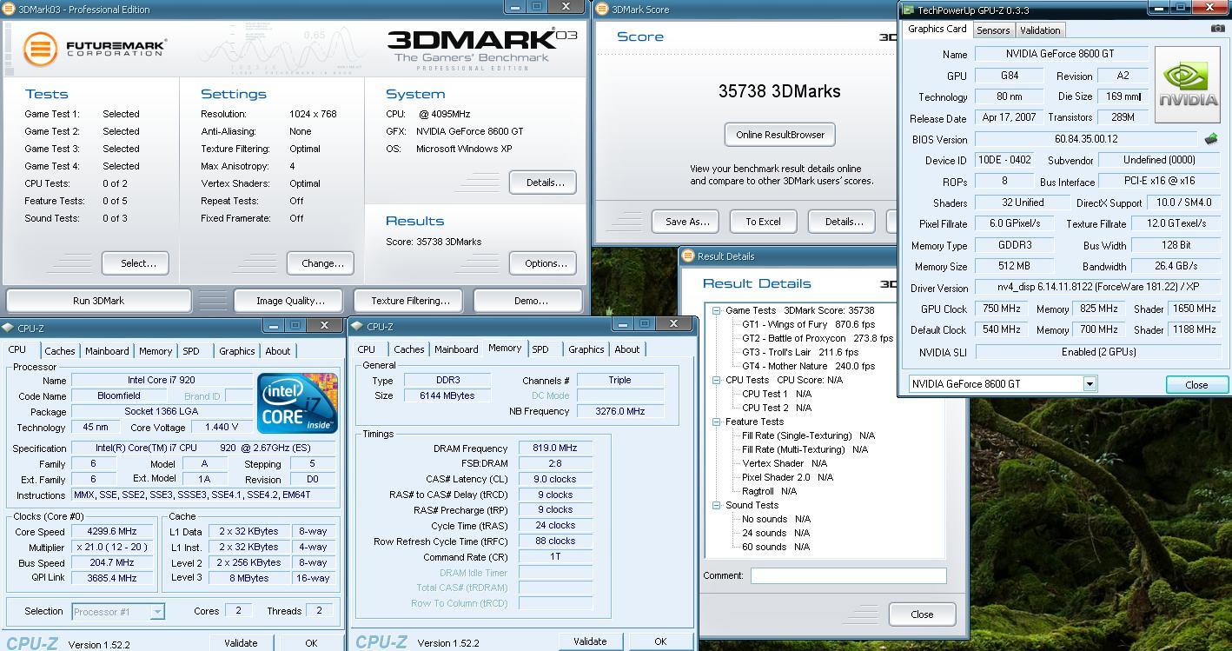The image size is (1232, 651).
Task: Collapse the Feature Tests tree node
Action: click(716, 422)
